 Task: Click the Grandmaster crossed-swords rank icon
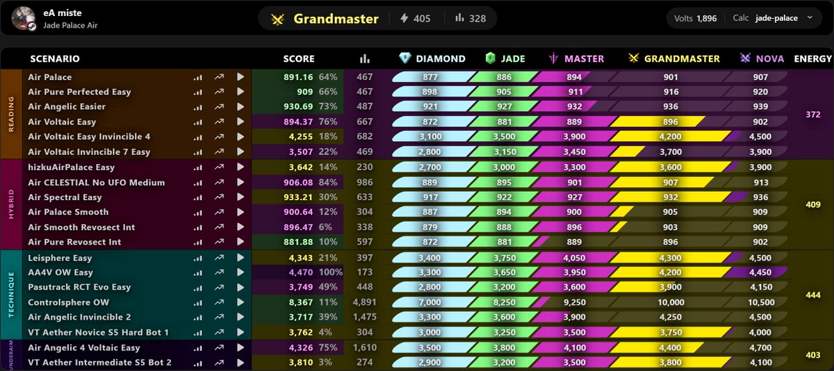278,19
